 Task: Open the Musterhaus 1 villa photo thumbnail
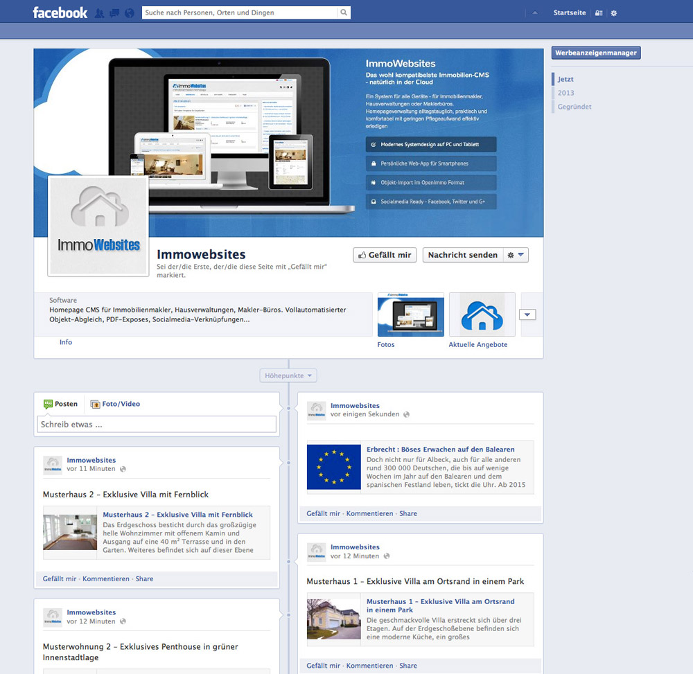[x=334, y=619]
